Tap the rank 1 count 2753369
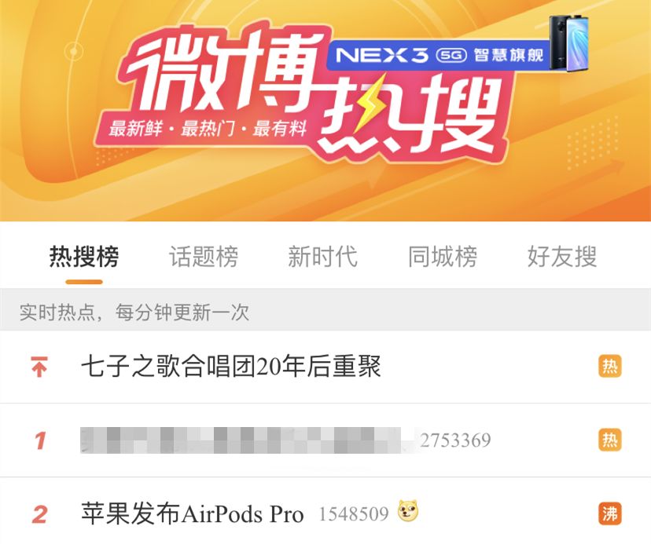The width and height of the screenshot is (651, 544). point(455,440)
